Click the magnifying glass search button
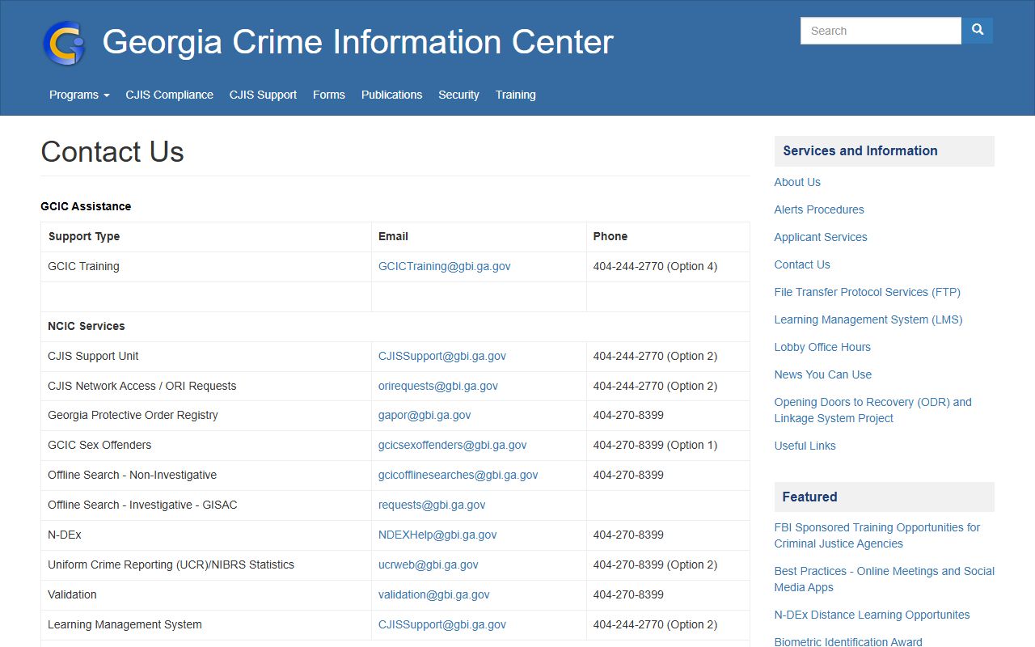The image size is (1035, 647). click(x=978, y=31)
